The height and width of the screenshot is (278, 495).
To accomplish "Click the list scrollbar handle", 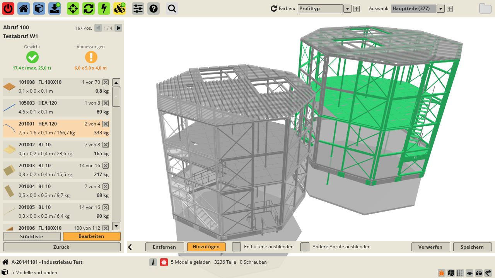I will (x=116, y=97).
